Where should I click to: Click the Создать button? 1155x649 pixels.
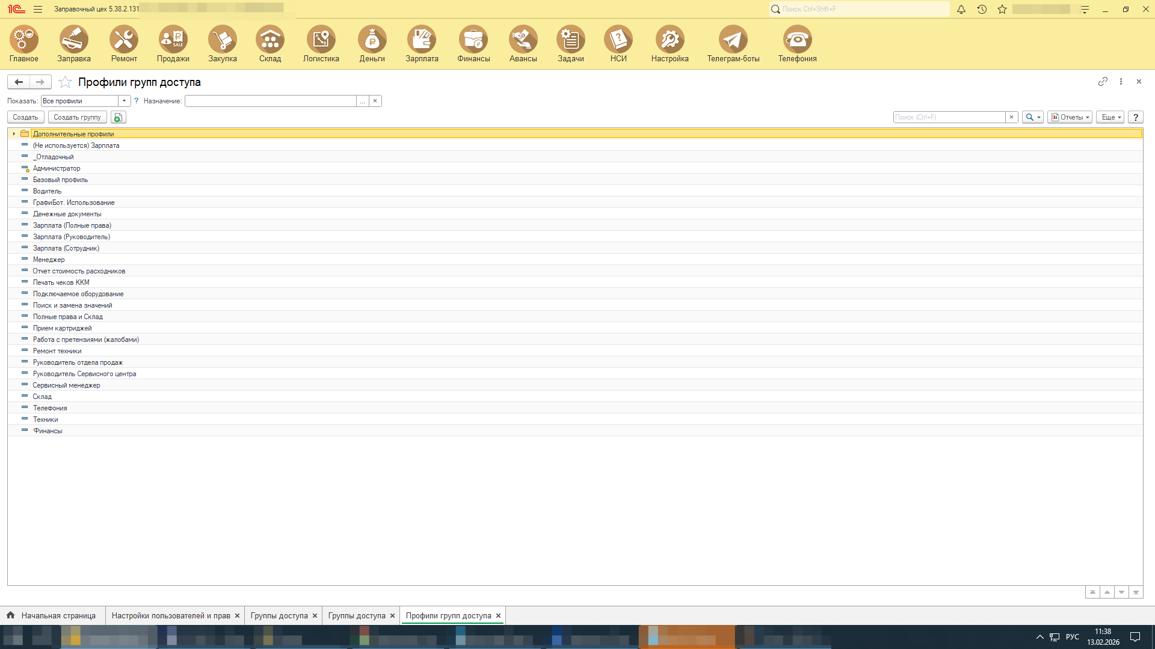[25, 117]
